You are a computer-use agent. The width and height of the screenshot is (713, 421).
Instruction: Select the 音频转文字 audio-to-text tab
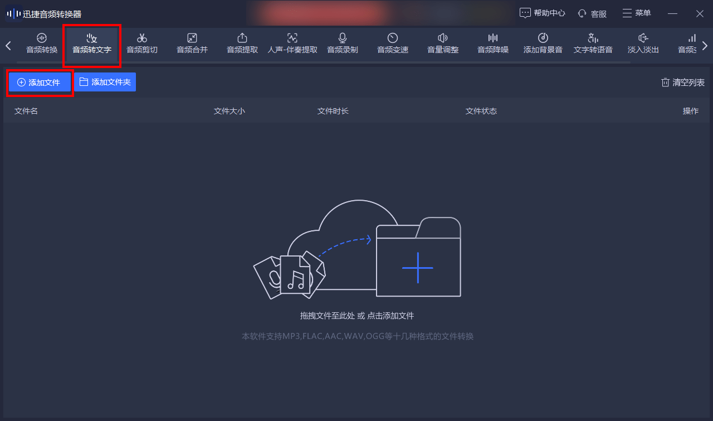click(92, 43)
